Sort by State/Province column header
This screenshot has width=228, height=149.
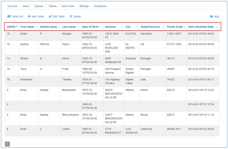tap(150, 27)
